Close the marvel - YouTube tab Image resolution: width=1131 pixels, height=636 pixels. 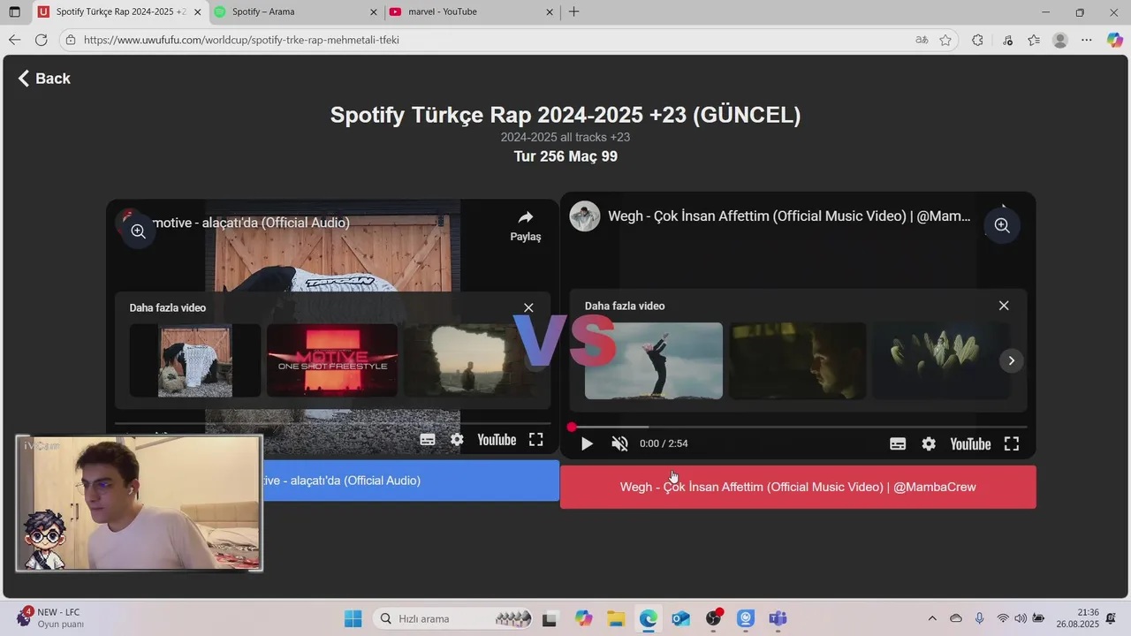550,12
